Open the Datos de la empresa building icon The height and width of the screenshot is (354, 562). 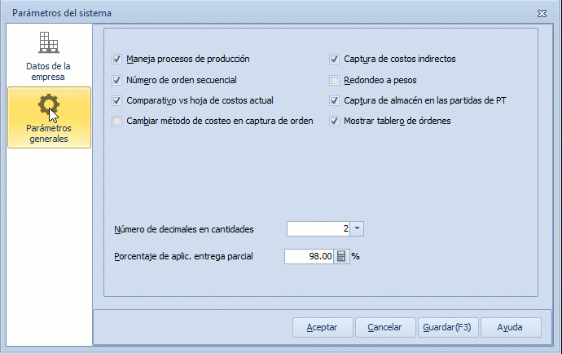point(49,42)
